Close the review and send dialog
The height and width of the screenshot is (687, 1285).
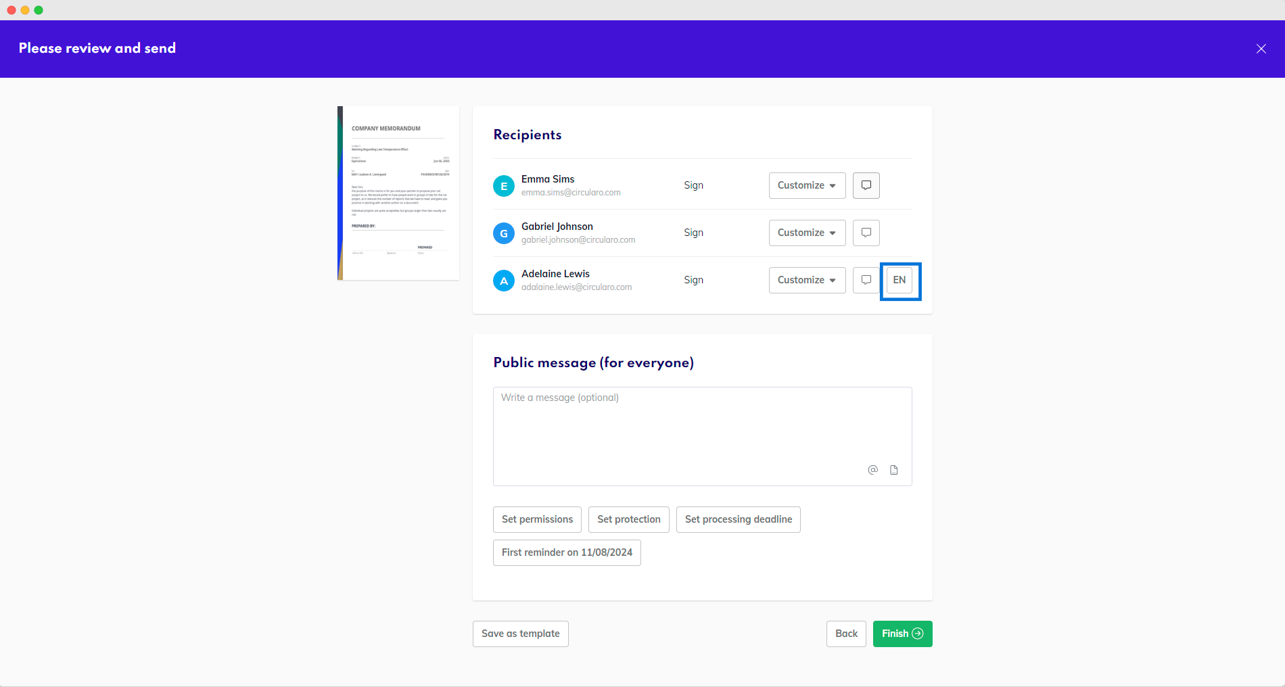tap(1261, 49)
